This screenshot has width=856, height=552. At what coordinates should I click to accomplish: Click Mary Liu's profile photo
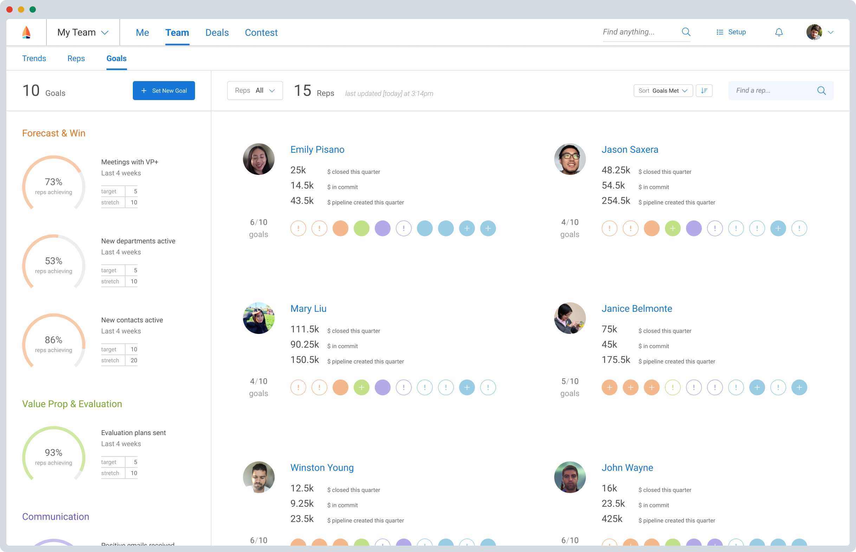click(x=258, y=318)
